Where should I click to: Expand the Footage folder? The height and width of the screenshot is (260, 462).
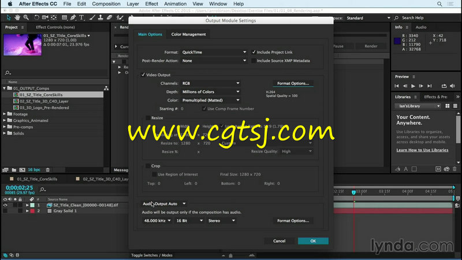5,114
